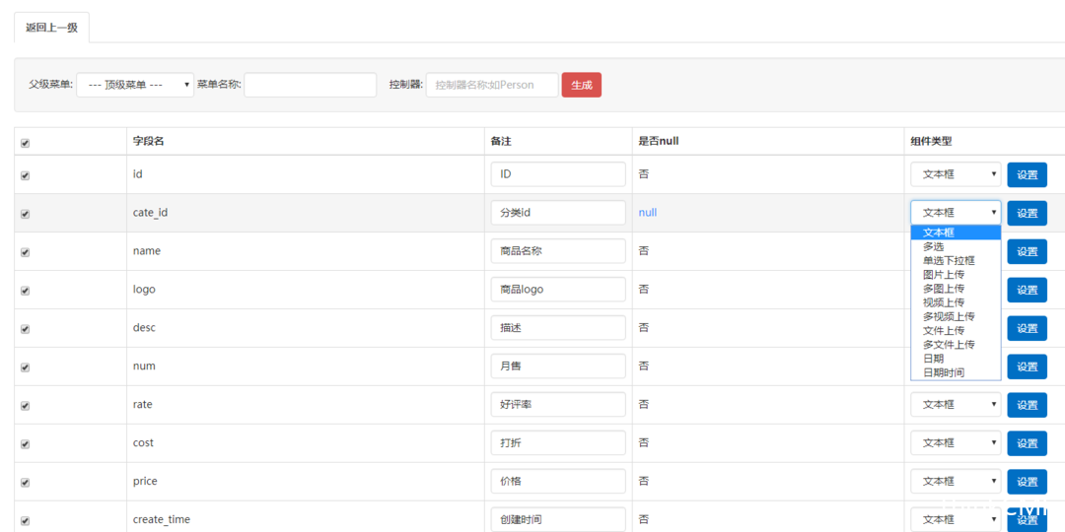Viewport: 1065px width, 532px height.
Task: Edit the 月售 remark field
Action: [x=558, y=366]
